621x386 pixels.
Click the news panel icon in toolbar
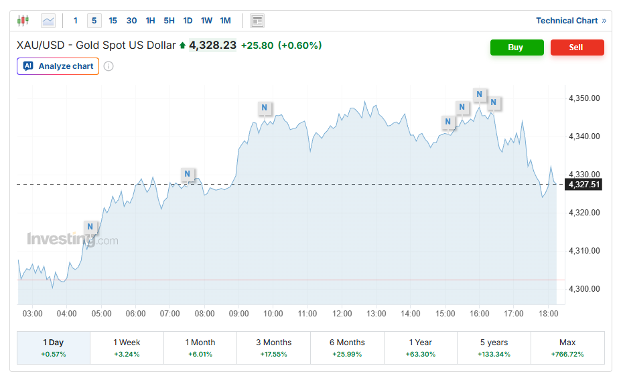click(257, 21)
